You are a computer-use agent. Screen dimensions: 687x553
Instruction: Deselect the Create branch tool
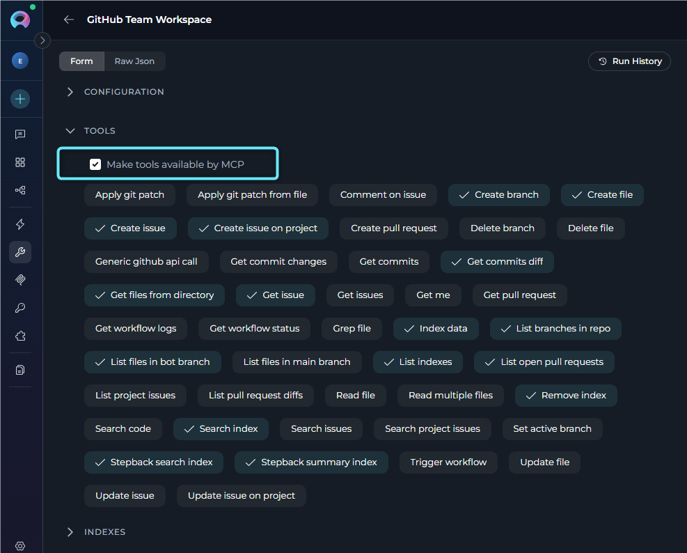(x=498, y=195)
